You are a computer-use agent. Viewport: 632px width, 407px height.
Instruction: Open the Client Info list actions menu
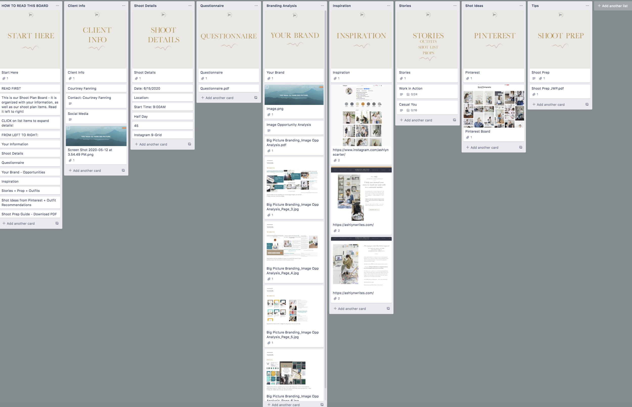pos(124,6)
